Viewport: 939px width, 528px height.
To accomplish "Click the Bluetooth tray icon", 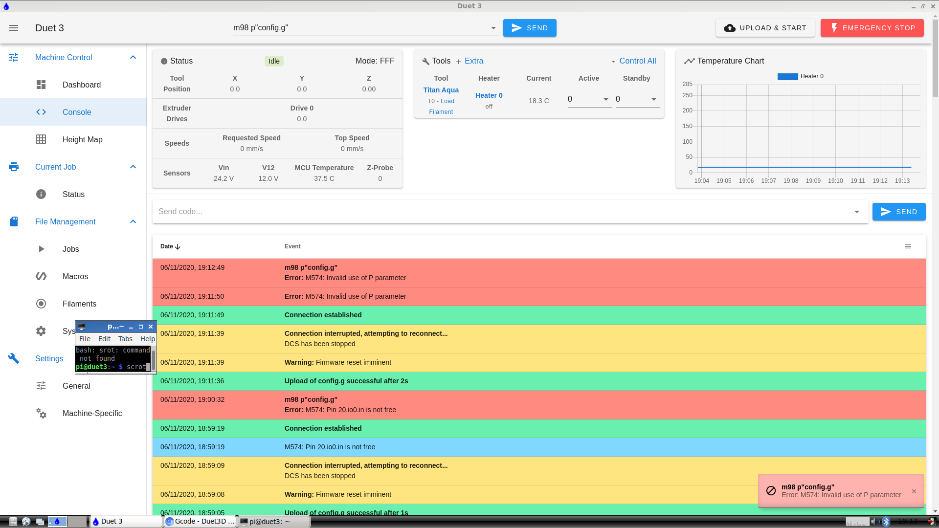I will click(x=886, y=522).
